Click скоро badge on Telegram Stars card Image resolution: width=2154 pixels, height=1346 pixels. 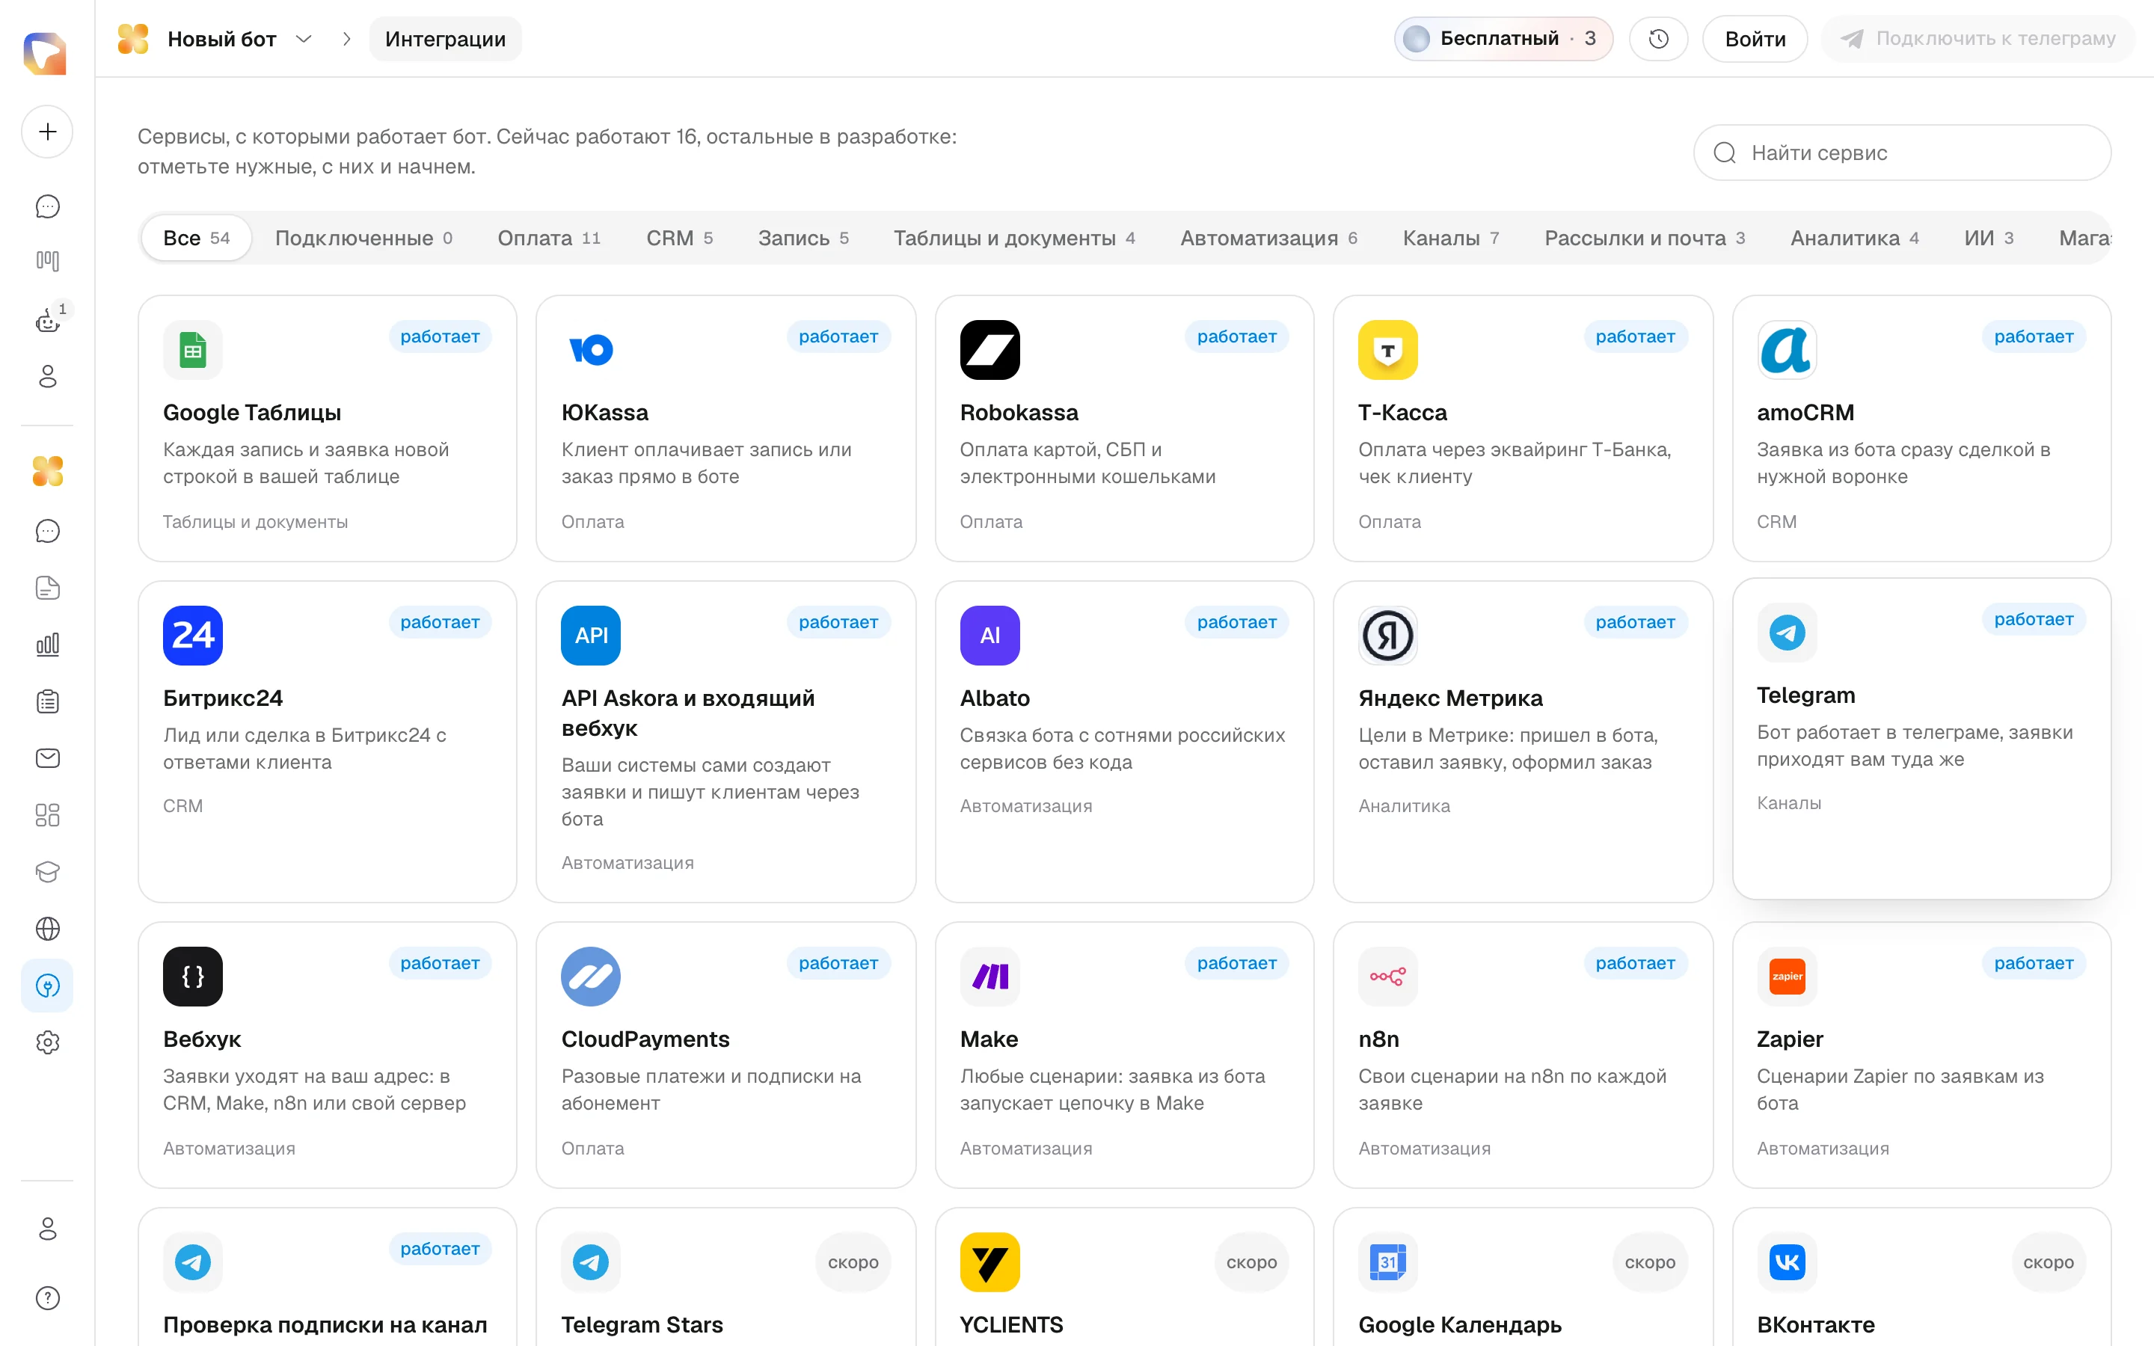click(x=853, y=1262)
